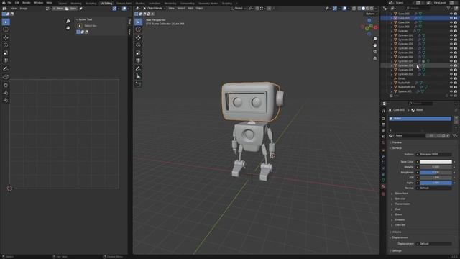
Task: Select the Scale tool in the 3D viewport
Action: (x=138, y=53)
